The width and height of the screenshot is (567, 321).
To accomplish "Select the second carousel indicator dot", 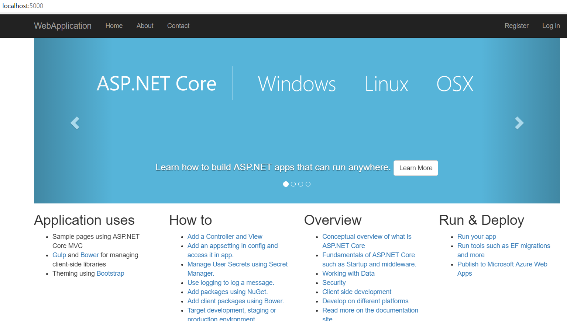I will 293,184.
